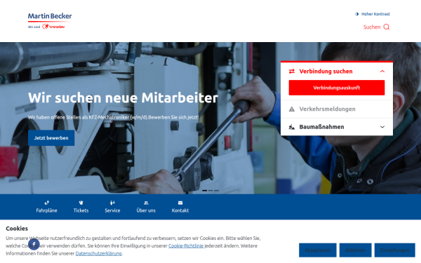
Task: Click the Kontakt envelope icon
Action: (x=180, y=203)
